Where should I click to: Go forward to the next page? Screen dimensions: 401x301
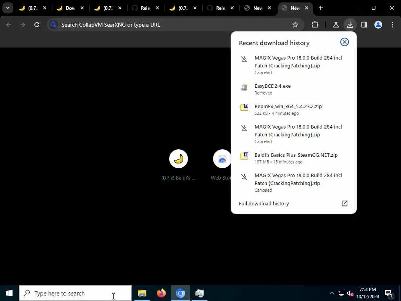(23, 25)
